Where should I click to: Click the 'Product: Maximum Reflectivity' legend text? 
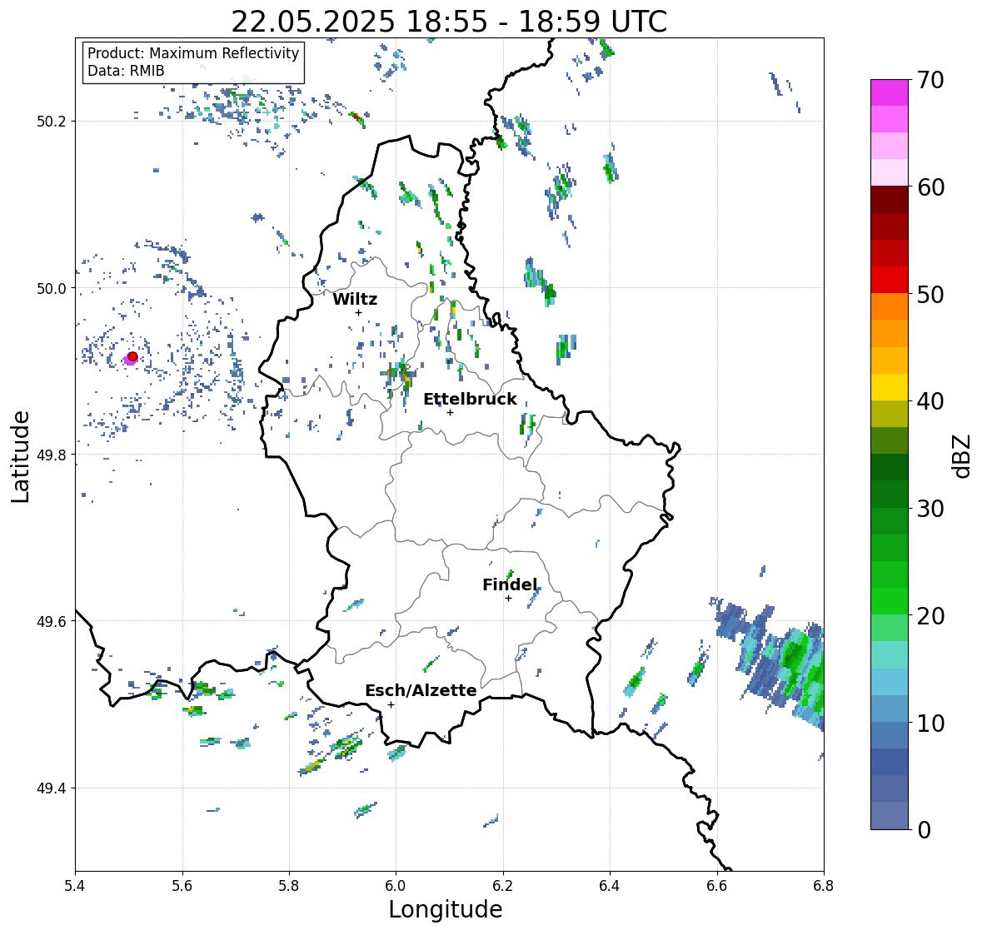[x=193, y=53]
